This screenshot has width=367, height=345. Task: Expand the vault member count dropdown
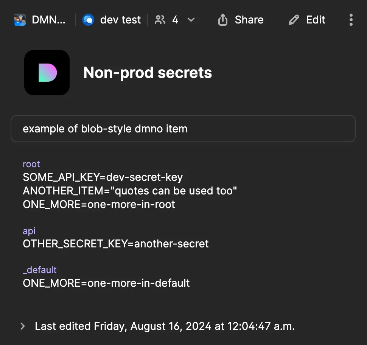point(191,20)
